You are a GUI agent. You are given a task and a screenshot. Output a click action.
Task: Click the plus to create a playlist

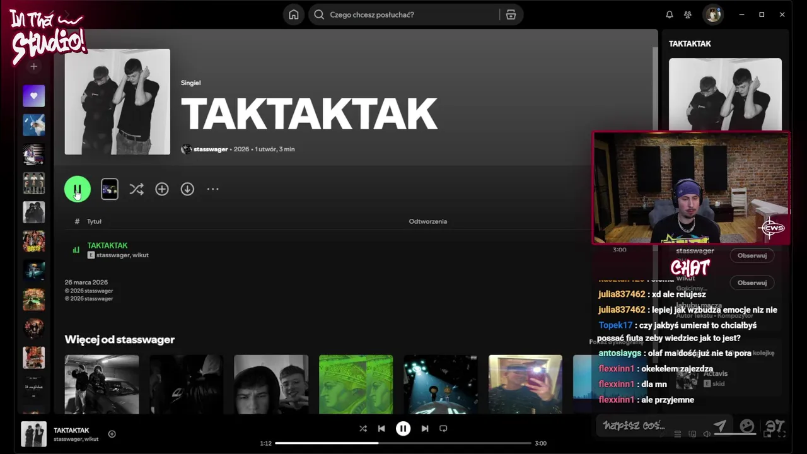34,66
